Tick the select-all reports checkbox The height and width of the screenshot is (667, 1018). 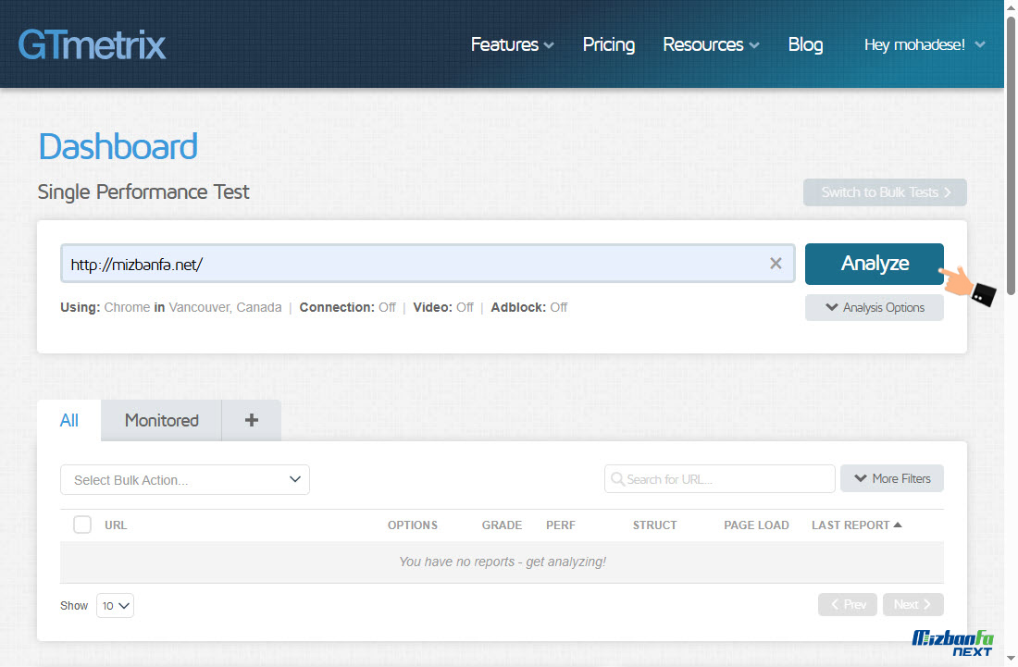pyautogui.click(x=82, y=525)
